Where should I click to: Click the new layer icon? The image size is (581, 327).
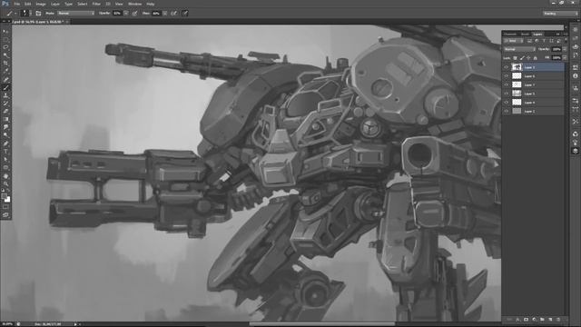pos(550,319)
